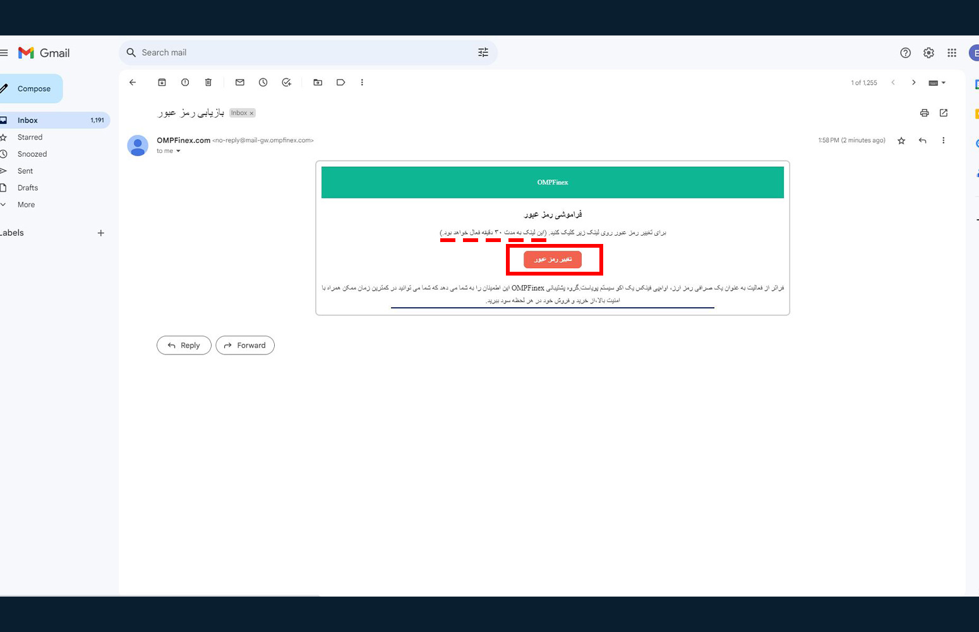
Task: Open the Inbox folder
Action: point(54,120)
